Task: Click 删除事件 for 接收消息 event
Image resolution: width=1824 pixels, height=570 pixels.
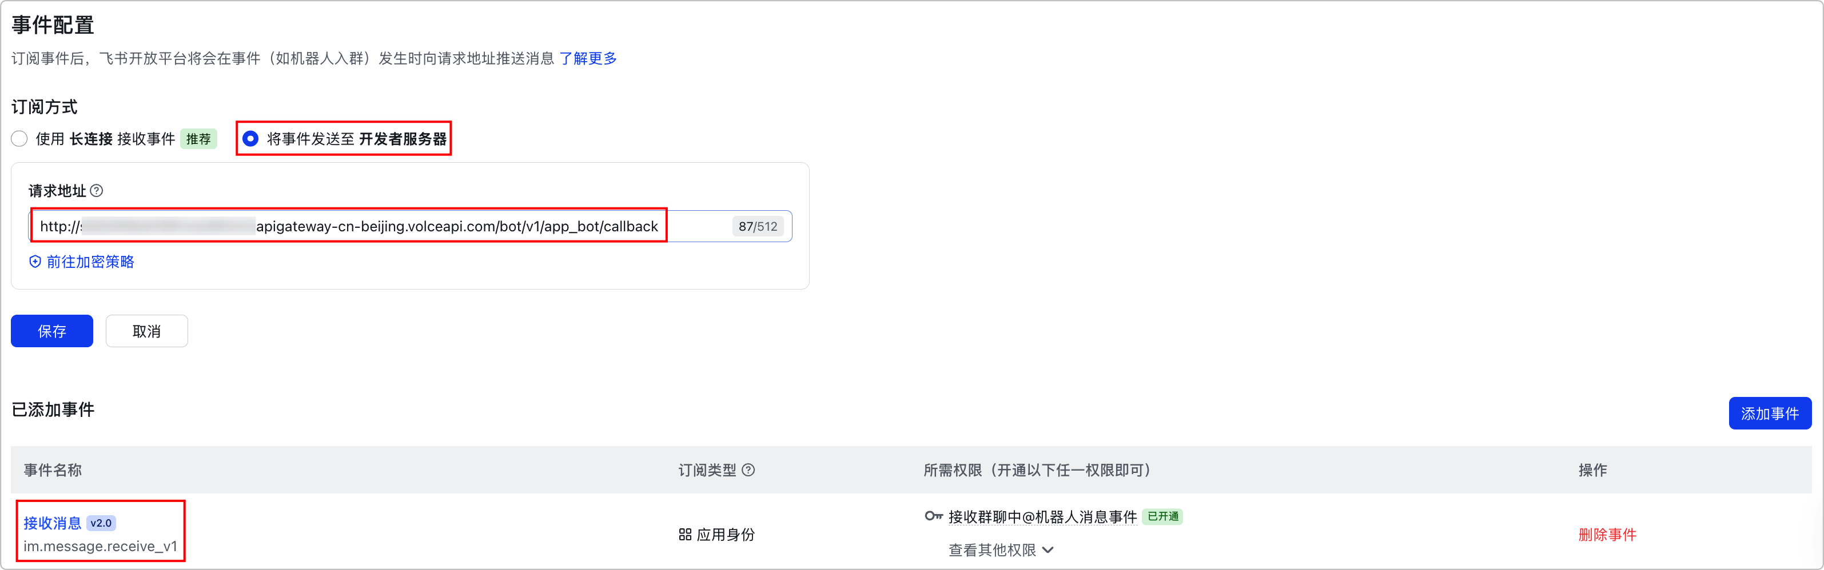Action: tap(1607, 535)
